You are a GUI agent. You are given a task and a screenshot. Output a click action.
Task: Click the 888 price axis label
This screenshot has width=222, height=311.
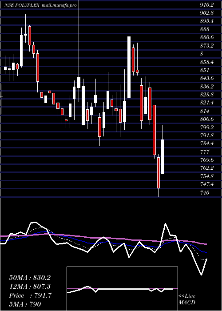[205, 29]
